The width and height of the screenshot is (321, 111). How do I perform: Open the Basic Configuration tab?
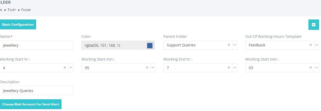18,25
